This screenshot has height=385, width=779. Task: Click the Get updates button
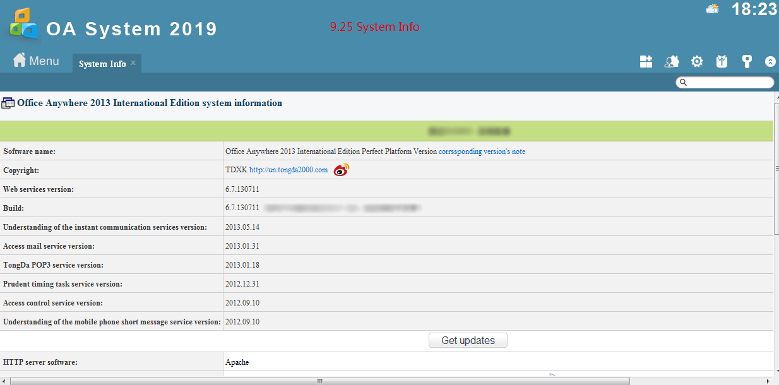(468, 341)
